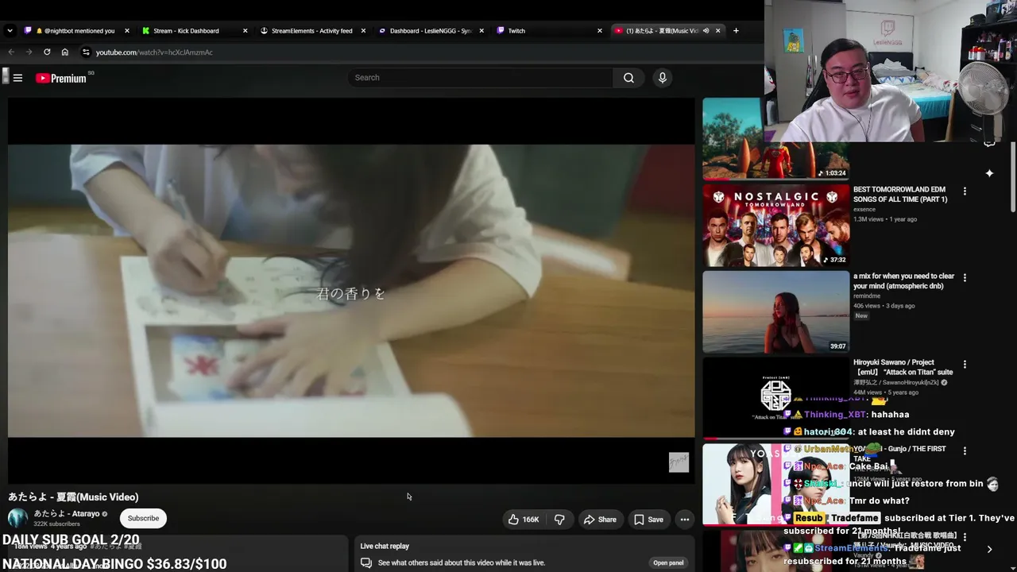
Task: Switch to the Twitch tab
Action: coord(548,31)
